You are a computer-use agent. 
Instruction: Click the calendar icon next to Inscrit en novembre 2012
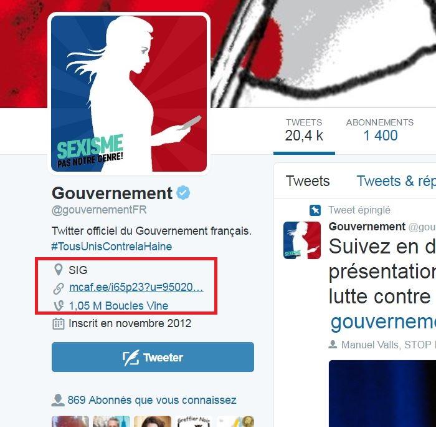pyautogui.click(x=59, y=323)
